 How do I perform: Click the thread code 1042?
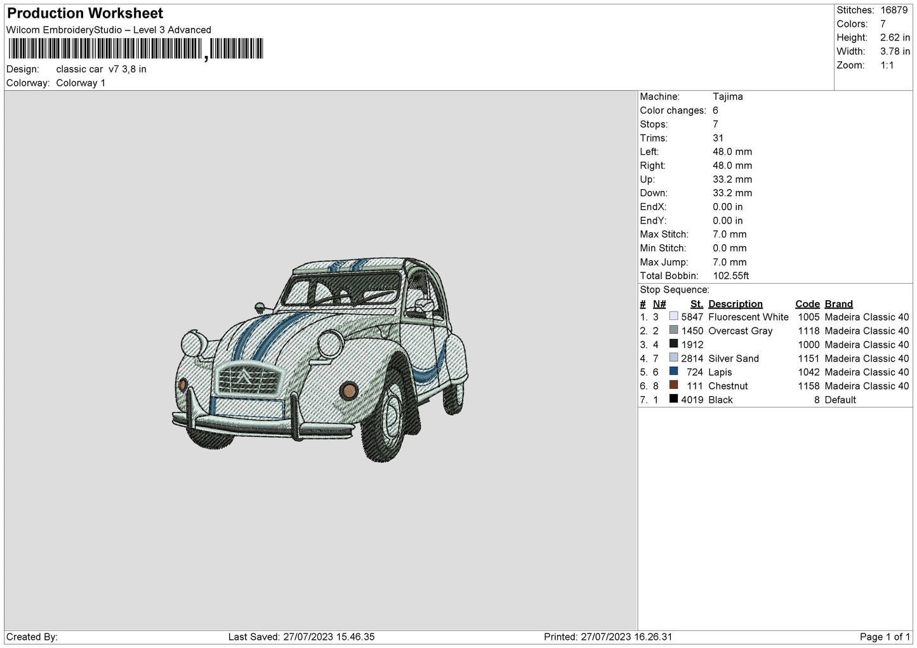coord(809,372)
